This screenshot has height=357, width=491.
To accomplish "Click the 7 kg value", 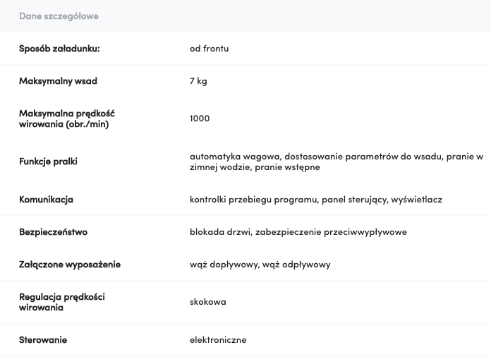I will click(198, 81).
